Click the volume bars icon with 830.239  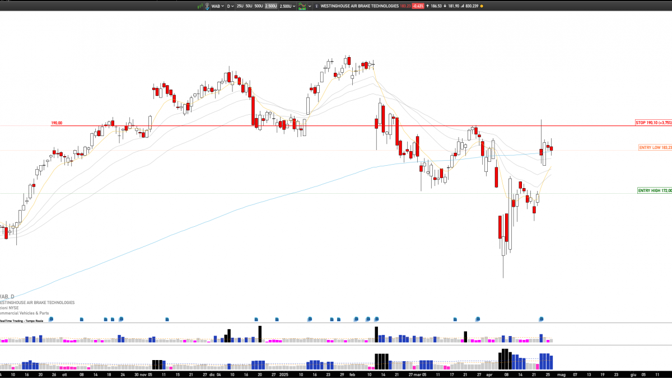[x=470, y=6]
